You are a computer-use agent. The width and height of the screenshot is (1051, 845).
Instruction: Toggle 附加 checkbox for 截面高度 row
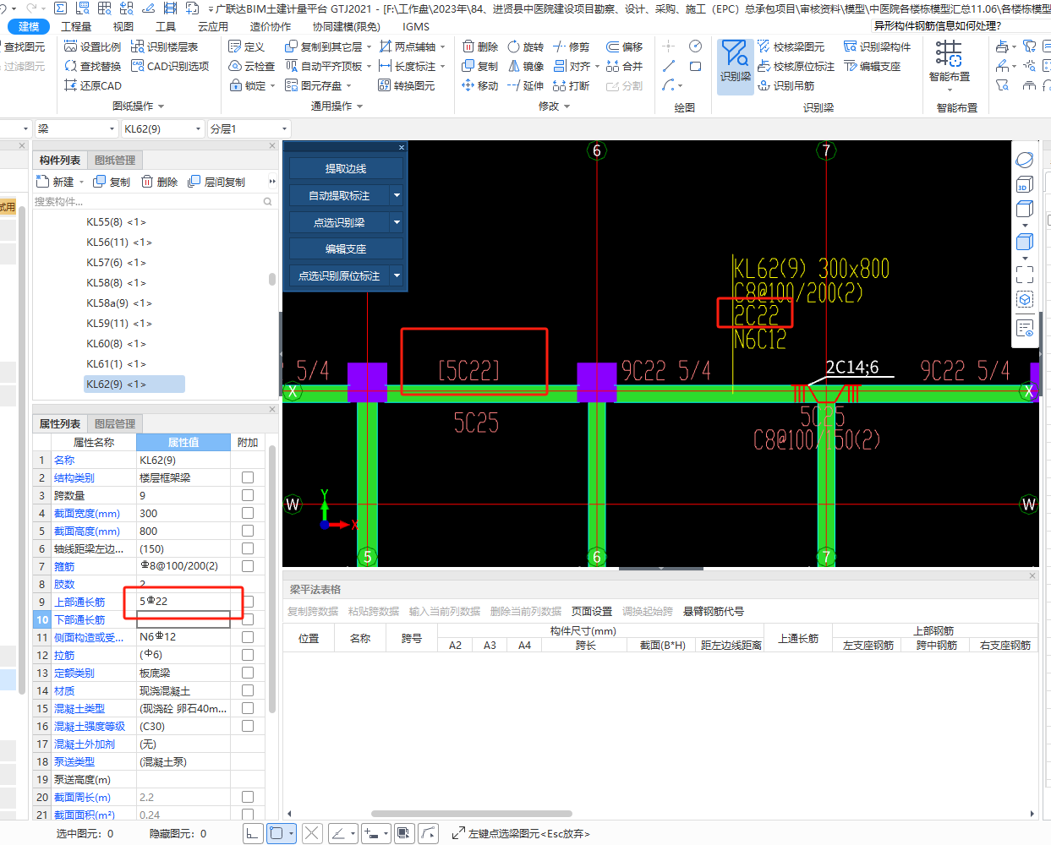click(248, 531)
